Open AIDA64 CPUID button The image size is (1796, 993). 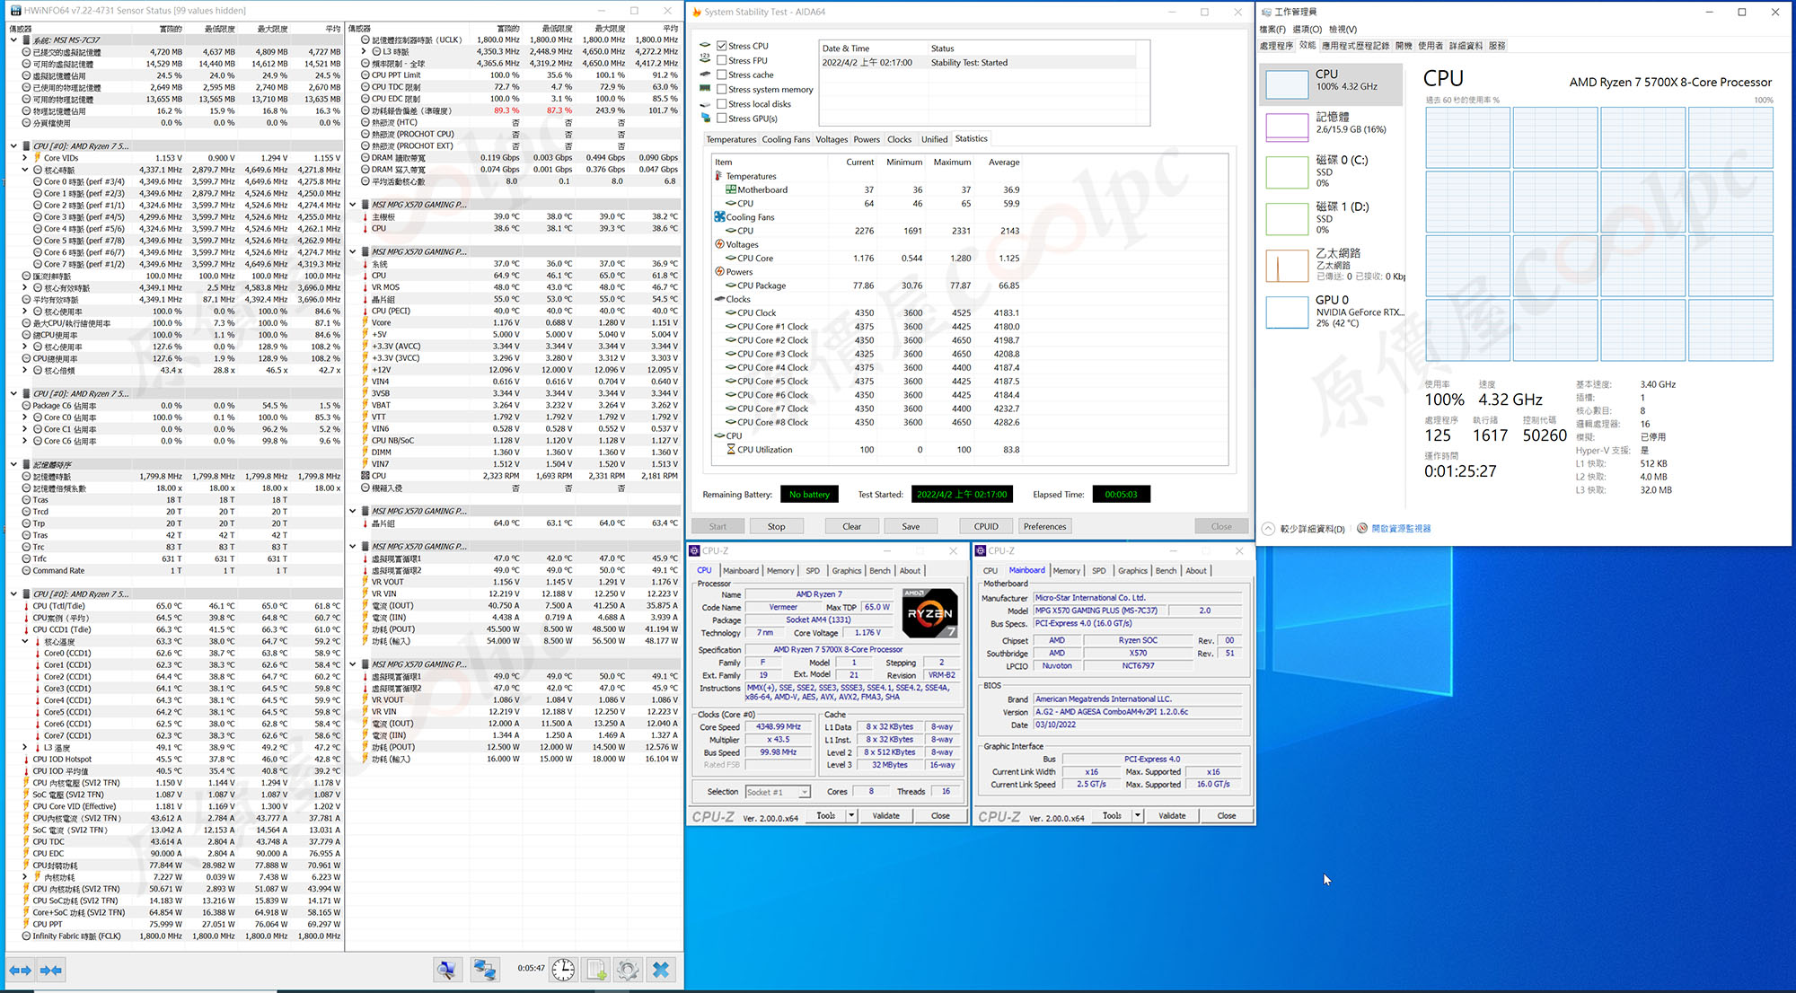pyautogui.click(x=986, y=526)
